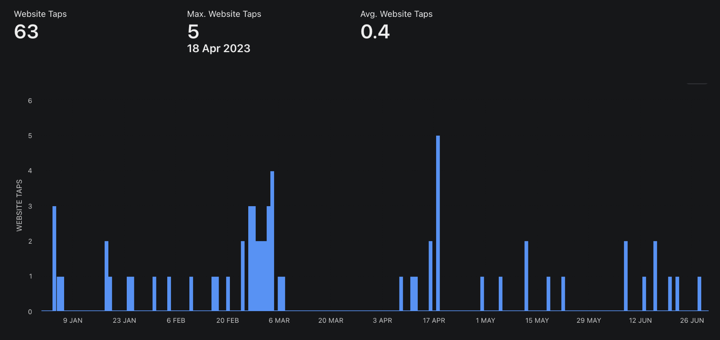Screen dimensions: 720x340
Task: Select the y-axis tick label 0
Action: (x=30, y=312)
